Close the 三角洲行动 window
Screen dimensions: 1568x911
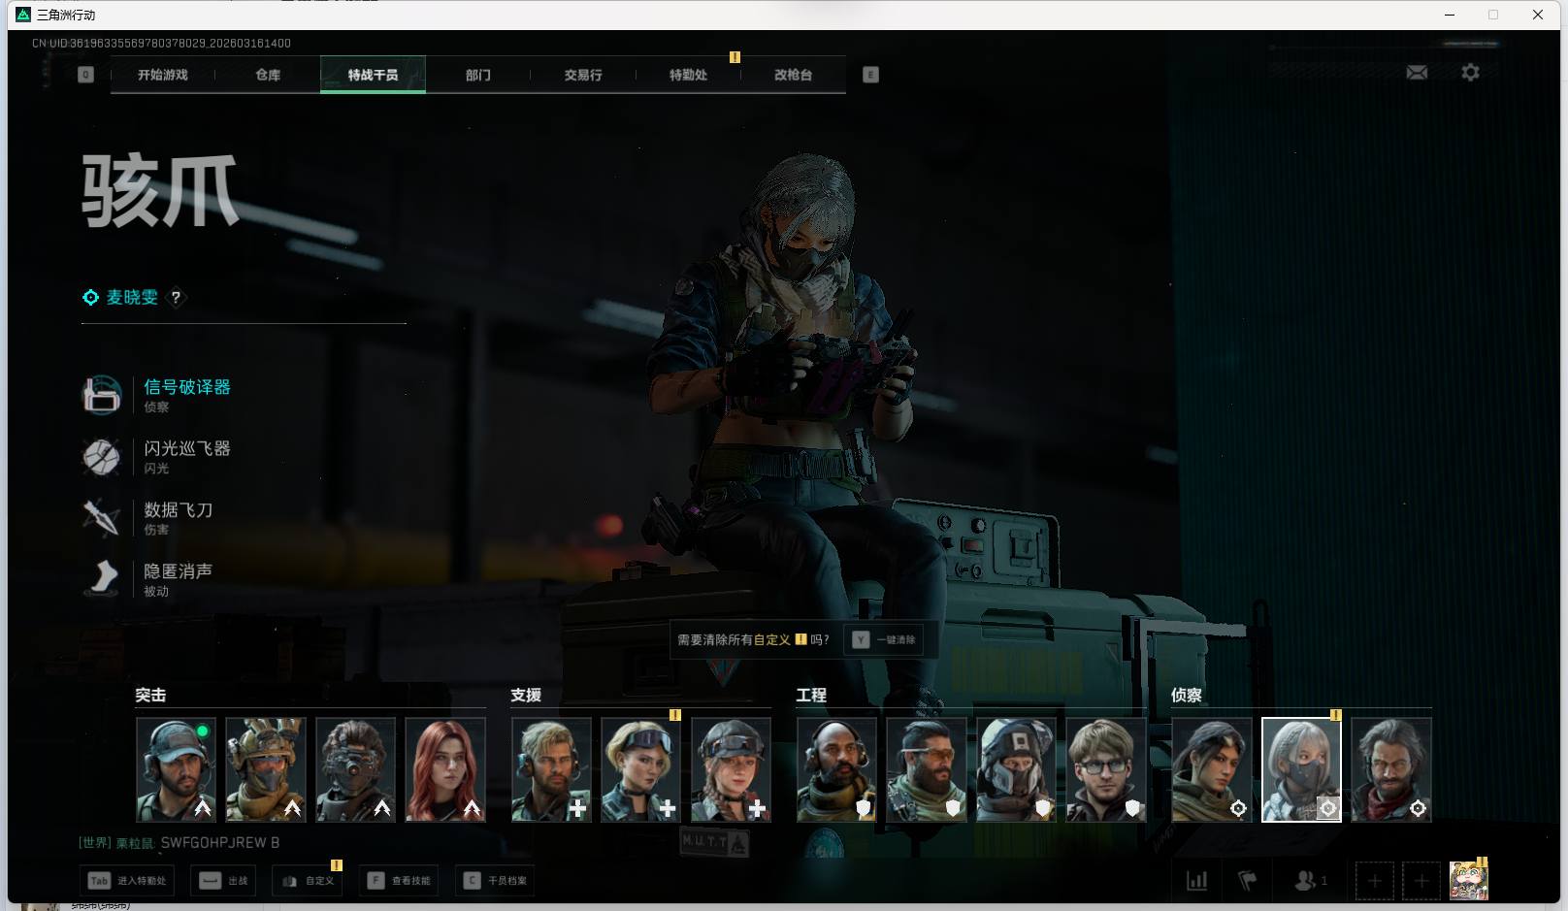point(1538,15)
